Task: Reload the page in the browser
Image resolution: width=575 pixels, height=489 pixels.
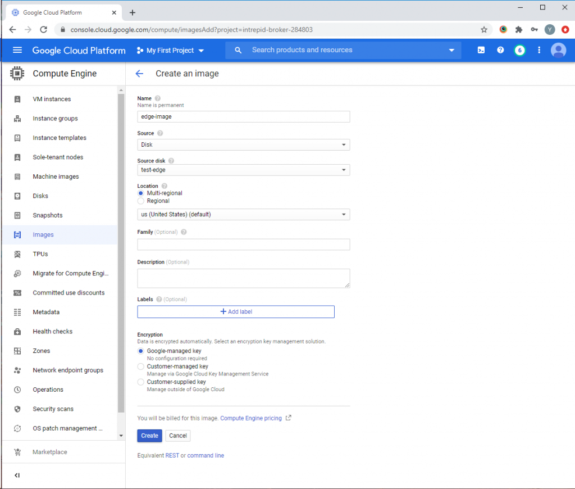Action: pos(43,30)
